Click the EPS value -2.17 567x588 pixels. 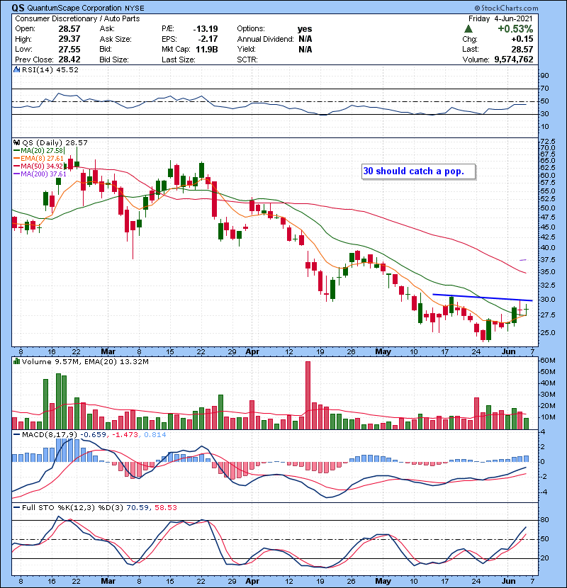pos(208,39)
